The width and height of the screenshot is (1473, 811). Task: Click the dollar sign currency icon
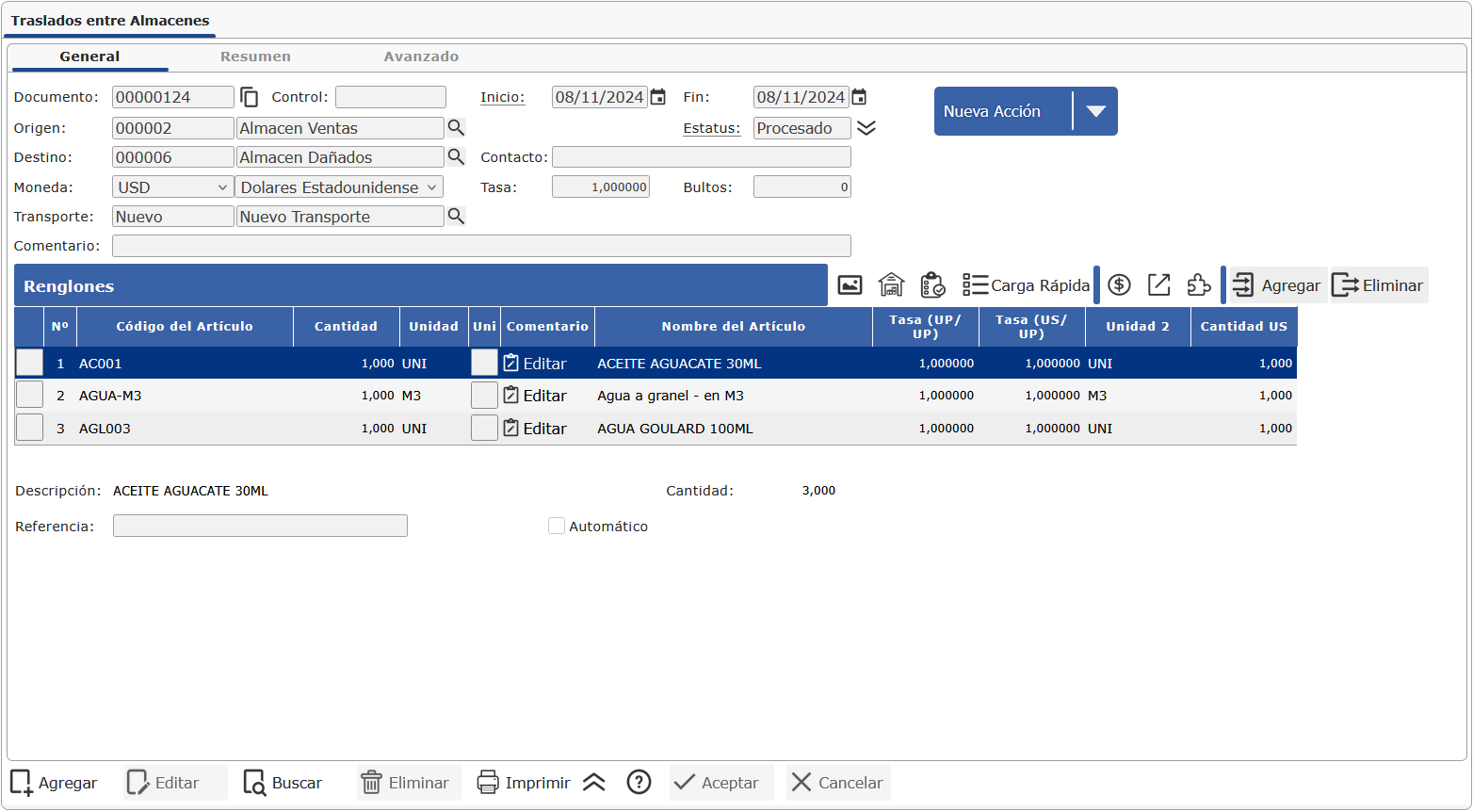tap(1119, 285)
